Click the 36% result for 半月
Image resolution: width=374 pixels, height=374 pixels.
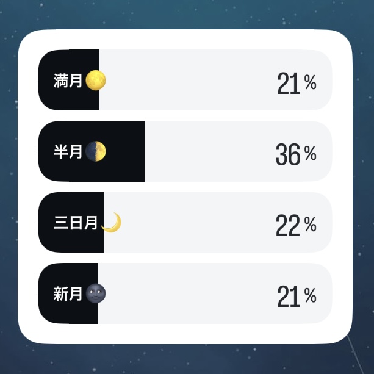coord(296,154)
